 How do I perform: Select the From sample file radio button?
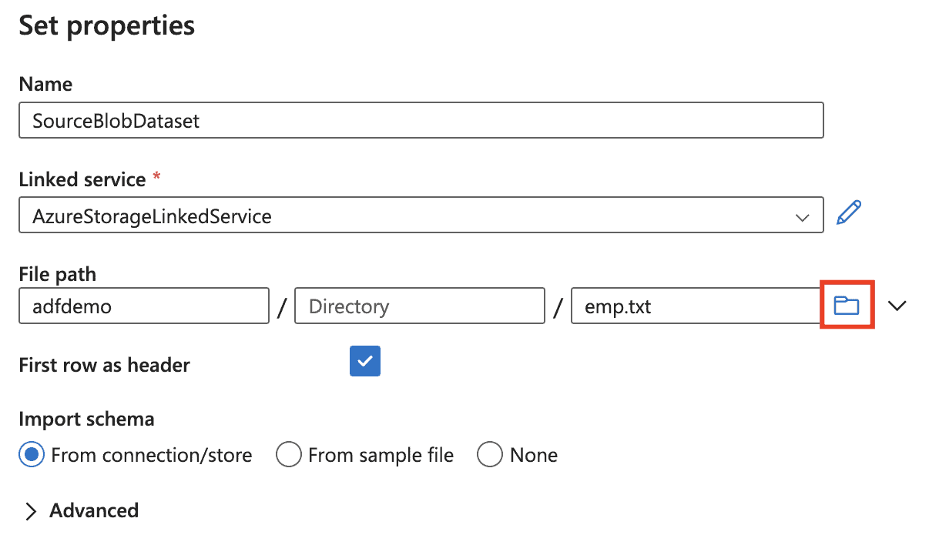pyautogui.click(x=288, y=455)
